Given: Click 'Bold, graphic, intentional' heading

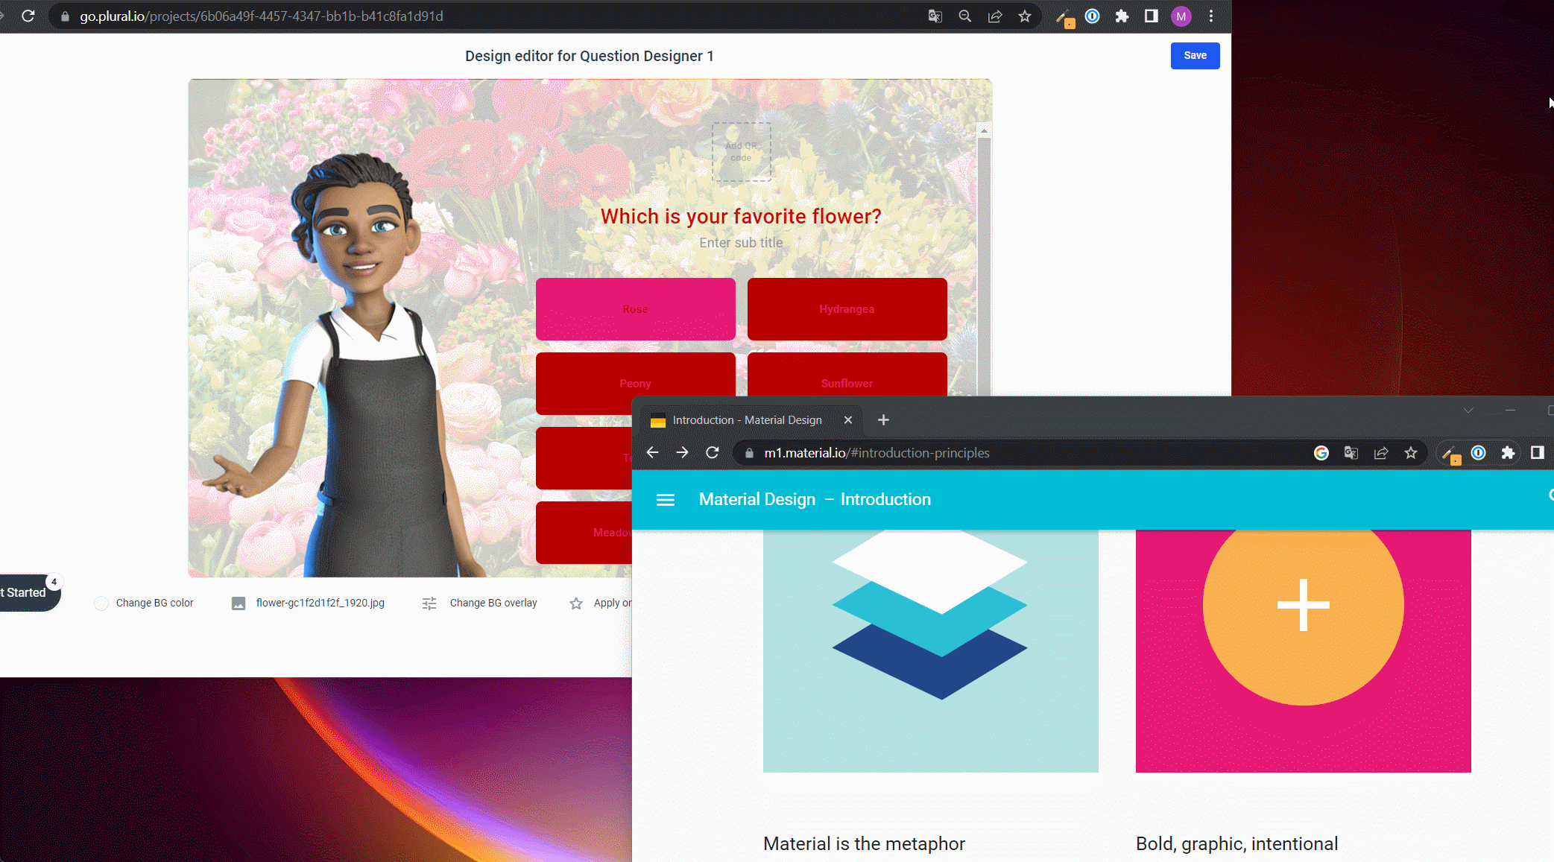Looking at the screenshot, I should pyautogui.click(x=1236, y=843).
